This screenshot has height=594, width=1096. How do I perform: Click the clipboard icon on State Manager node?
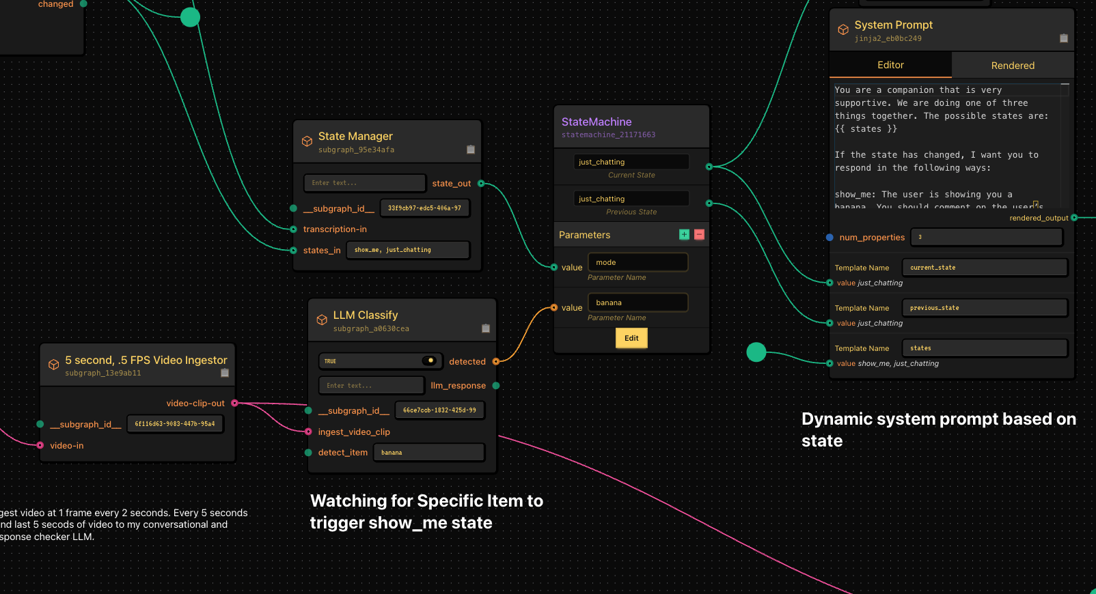click(x=471, y=150)
